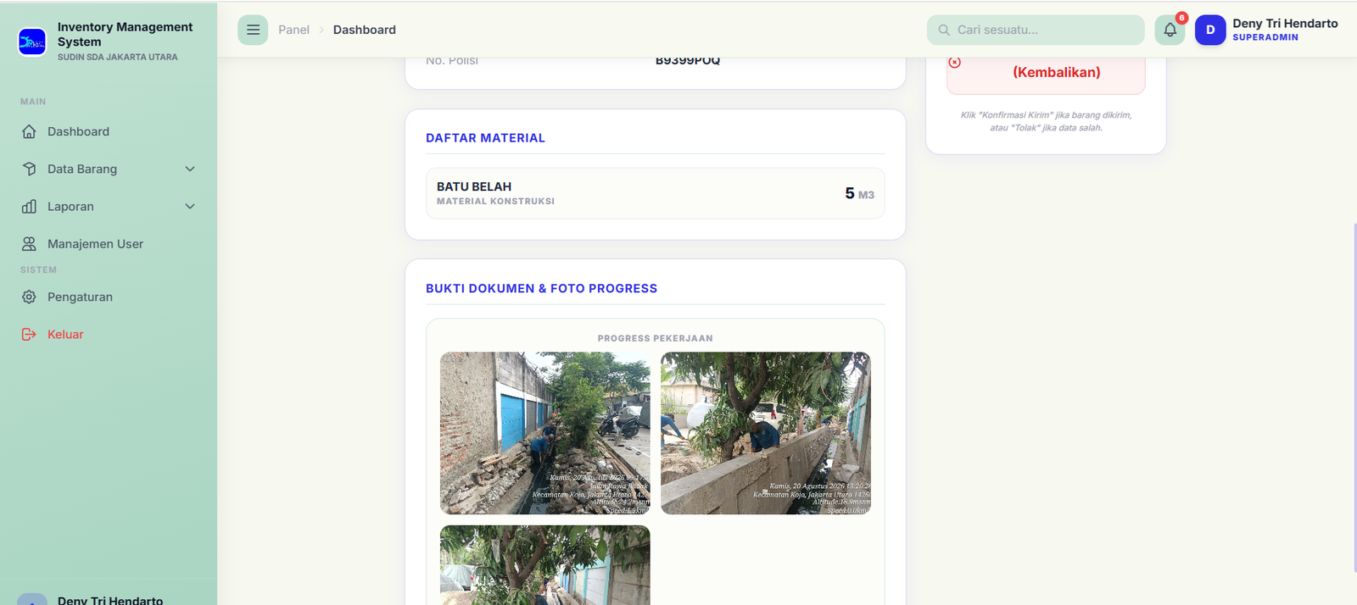Click BUKTI DOKUMEN & FOTO PROGRESS heading
This screenshot has width=1357, height=605.
541,289
